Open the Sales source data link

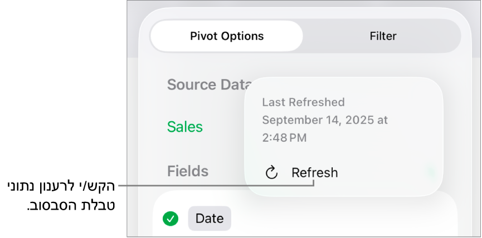(x=185, y=127)
